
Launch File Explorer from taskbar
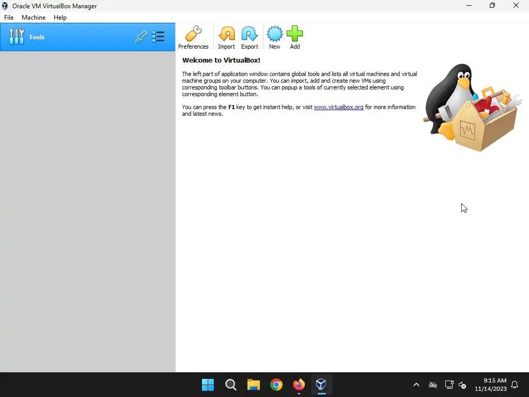(x=253, y=385)
